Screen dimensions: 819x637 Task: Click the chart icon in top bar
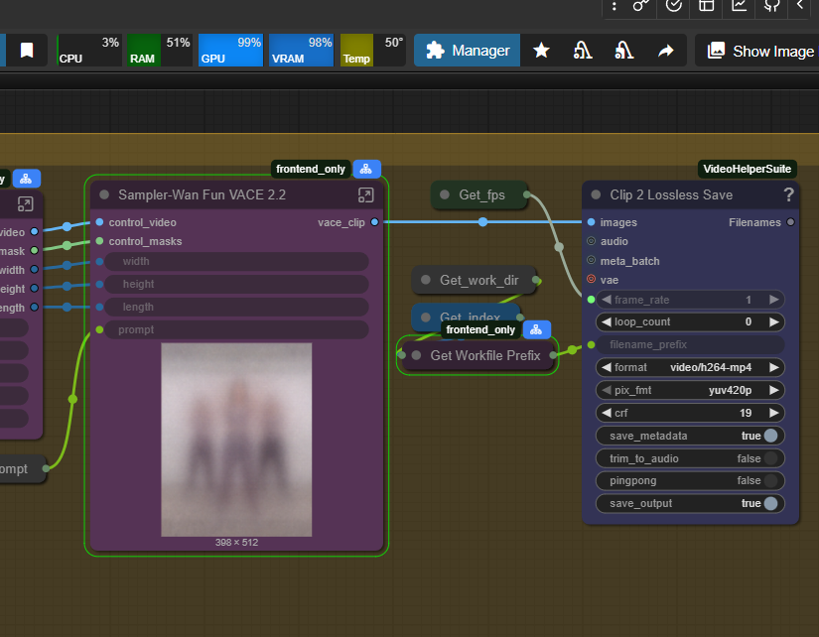click(x=739, y=5)
